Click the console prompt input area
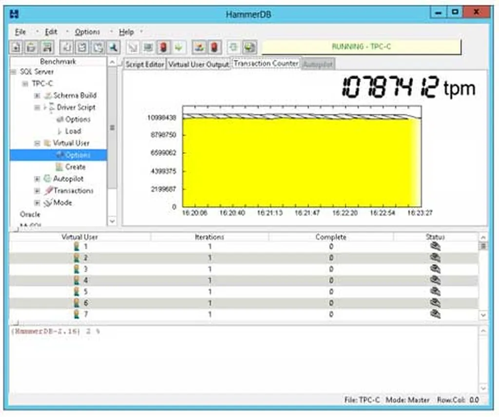Viewport: 499px width, 417px height. [244, 360]
